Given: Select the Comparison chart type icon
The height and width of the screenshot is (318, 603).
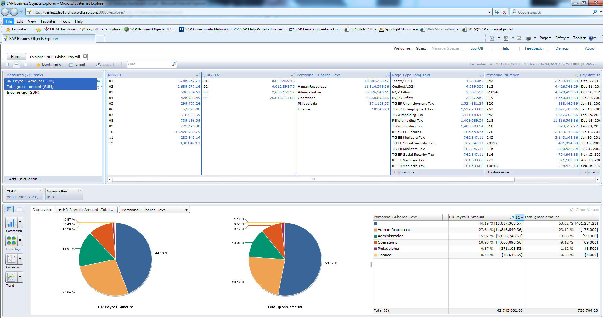Looking at the screenshot, I should click(11, 222).
